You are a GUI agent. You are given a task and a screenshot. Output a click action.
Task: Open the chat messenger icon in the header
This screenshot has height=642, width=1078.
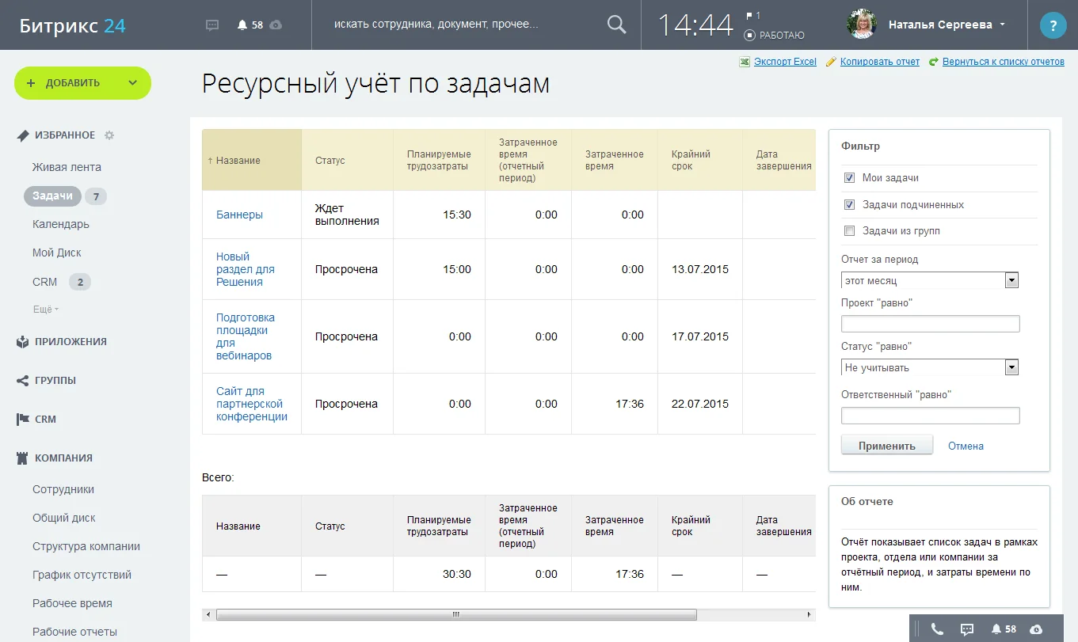point(211,25)
